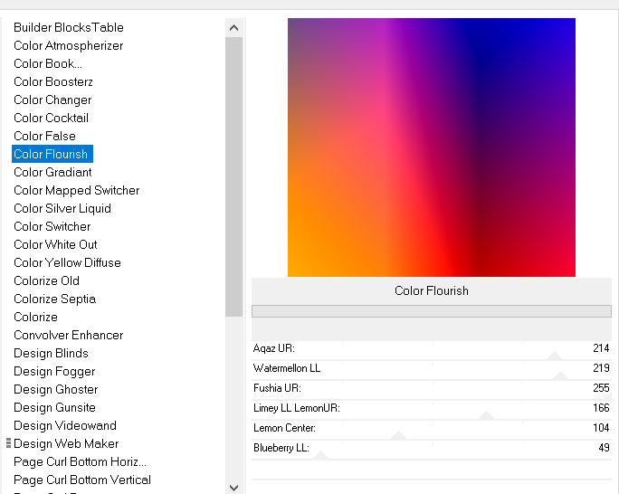Select the Color Silver Liquid filter
The width and height of the screenshot is (619, 494).
(62, 208)
